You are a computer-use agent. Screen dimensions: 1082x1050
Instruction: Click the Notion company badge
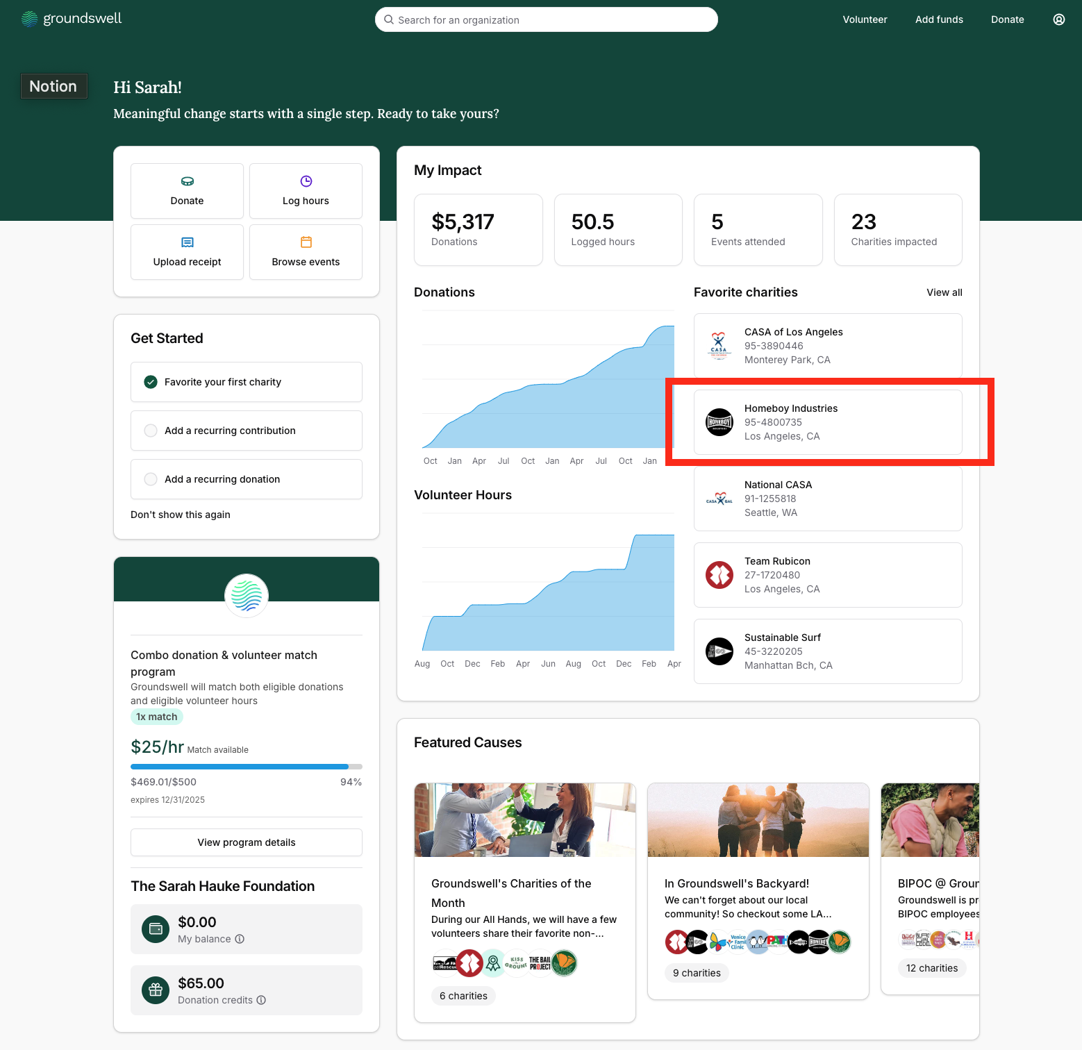[x=54, y=86]
